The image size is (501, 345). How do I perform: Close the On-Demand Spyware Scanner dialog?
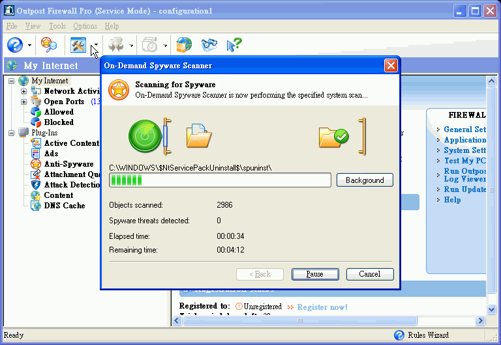(391, 66)
